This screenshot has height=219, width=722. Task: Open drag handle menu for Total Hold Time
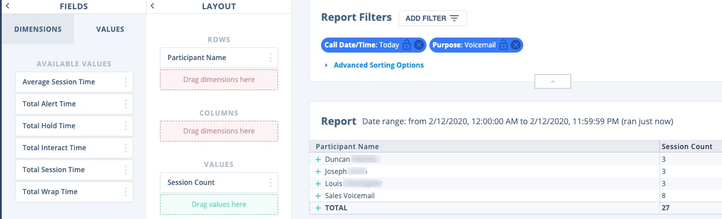(126, 126)
